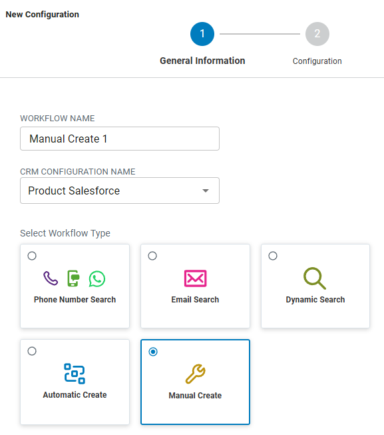384x435 pixels.
Task: Click the green SMS mobile icon
Action: click(73, 278)
